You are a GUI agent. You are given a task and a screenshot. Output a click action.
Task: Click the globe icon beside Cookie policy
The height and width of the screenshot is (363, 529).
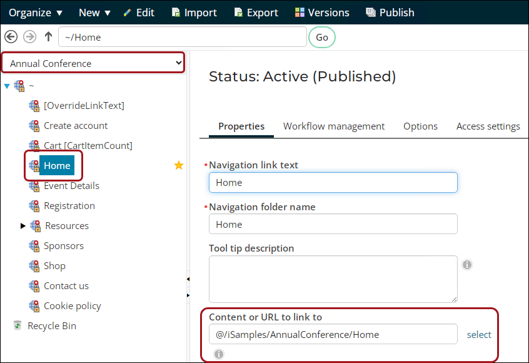[34, 306]
